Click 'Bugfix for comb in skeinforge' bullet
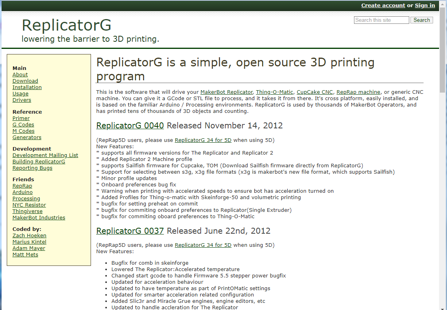The height and width of the screenshot is (310, 447). click(x=150, y=263)
